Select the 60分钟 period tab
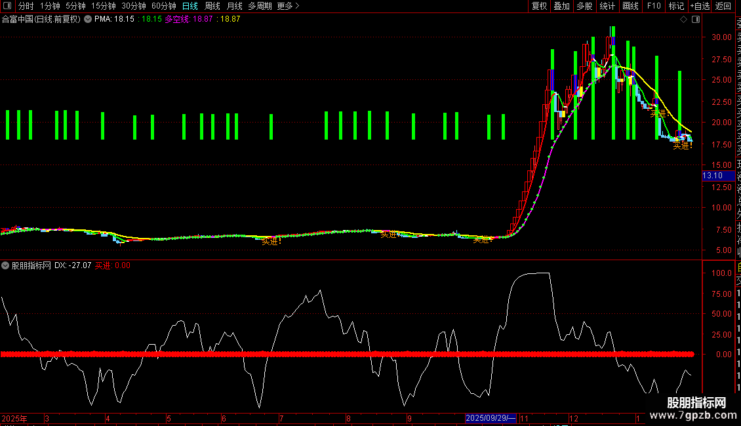This screenshot has width=741, height=426. pyautogui.click(x=163, y=6)
